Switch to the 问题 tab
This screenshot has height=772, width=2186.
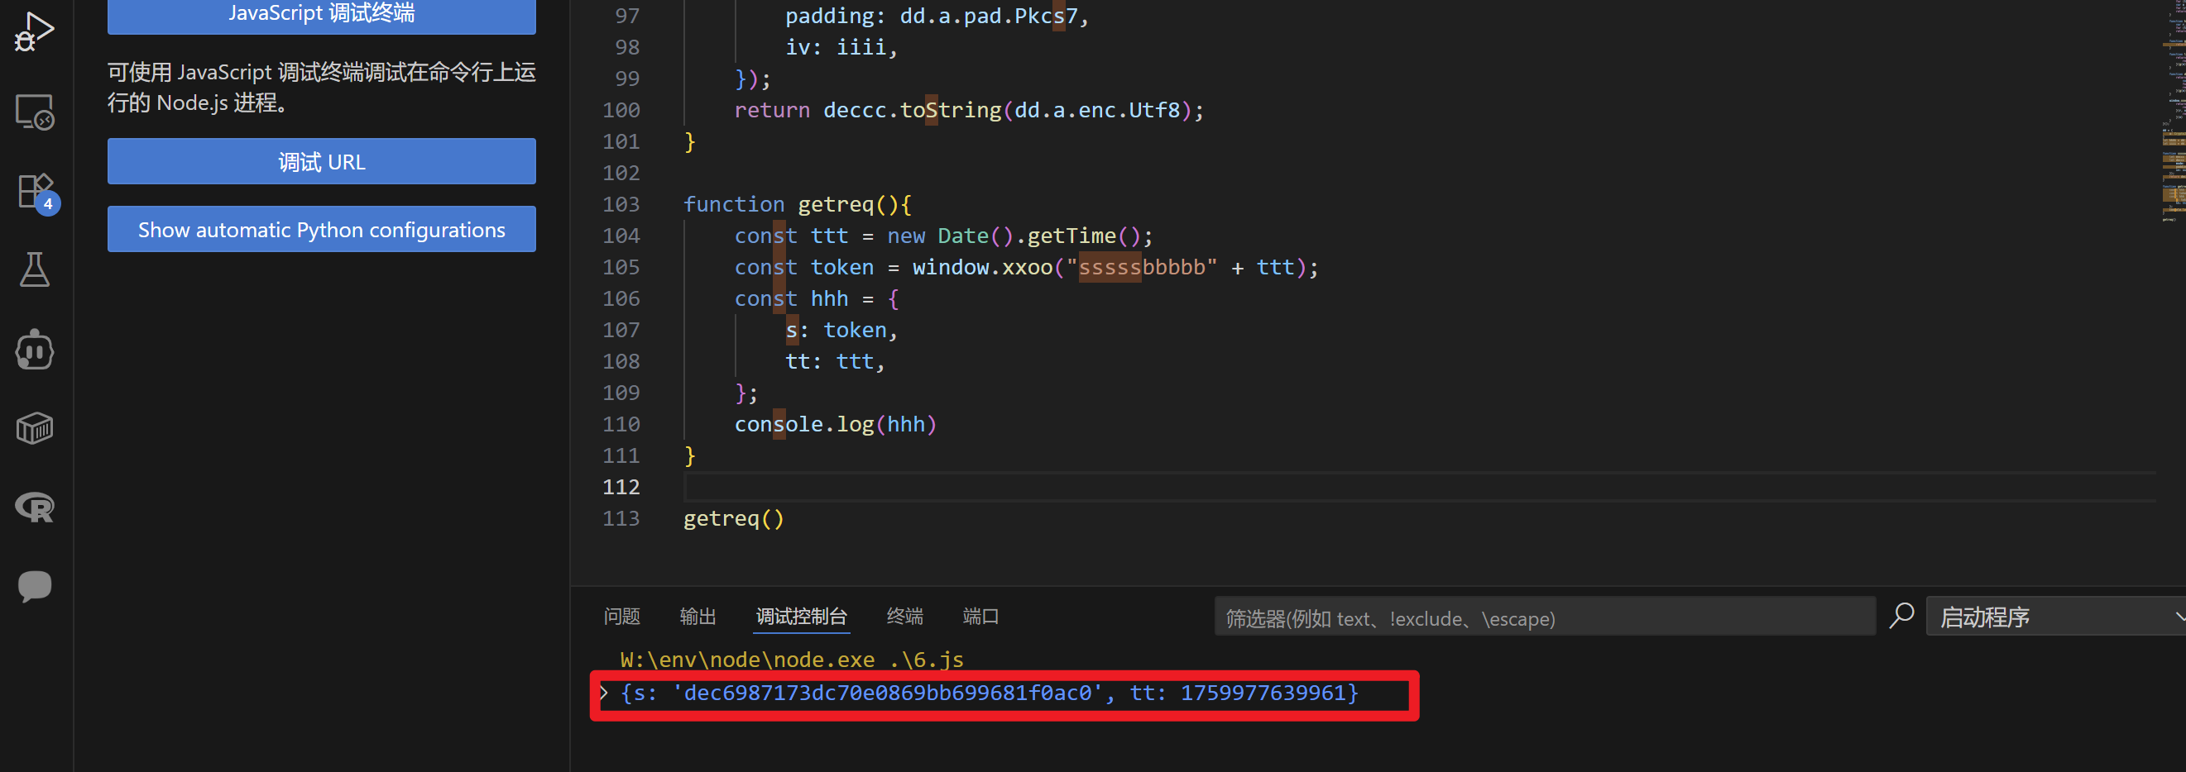point(622,616)
